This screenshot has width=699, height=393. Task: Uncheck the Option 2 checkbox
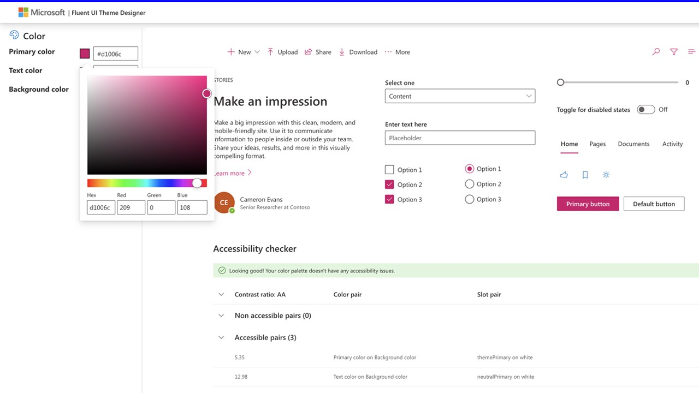point(389,184)
